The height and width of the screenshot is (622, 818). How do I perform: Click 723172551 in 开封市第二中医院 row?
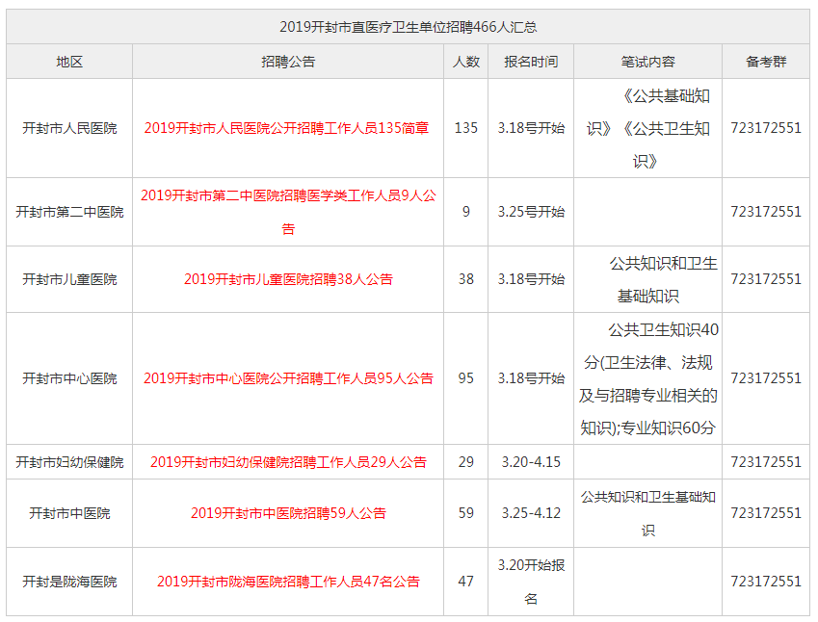pyautogui.click(x=766, y=212)
